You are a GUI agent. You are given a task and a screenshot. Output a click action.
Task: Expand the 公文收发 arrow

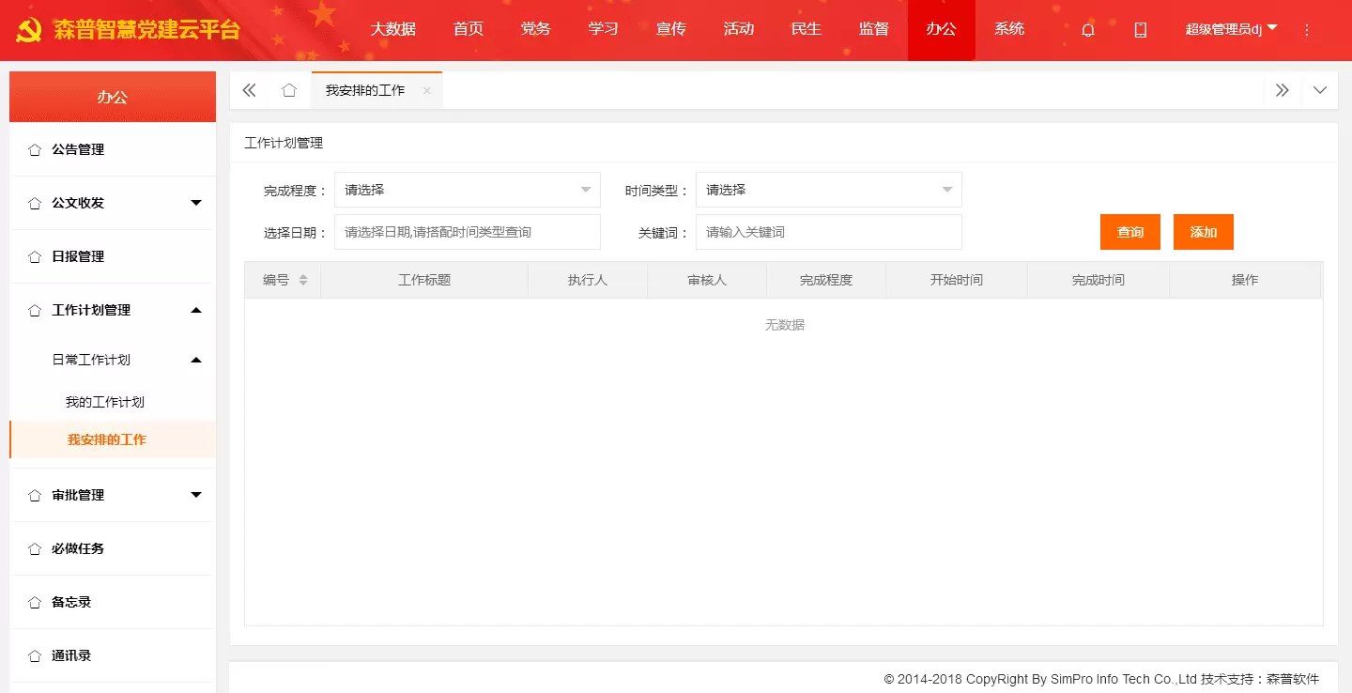(196, 203)
